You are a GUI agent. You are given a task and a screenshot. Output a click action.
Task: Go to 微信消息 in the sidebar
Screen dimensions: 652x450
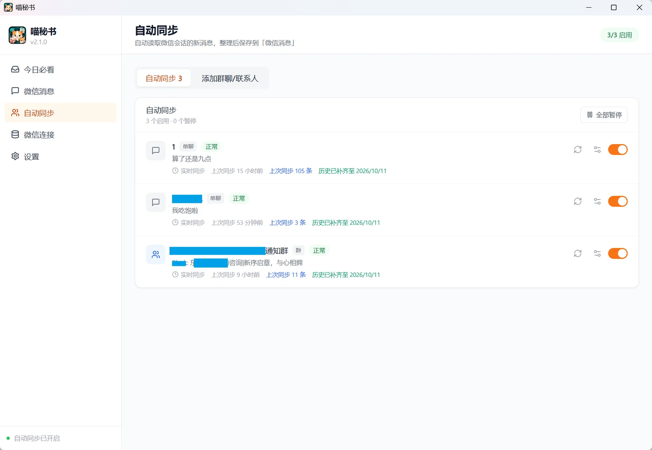point(60,91)
